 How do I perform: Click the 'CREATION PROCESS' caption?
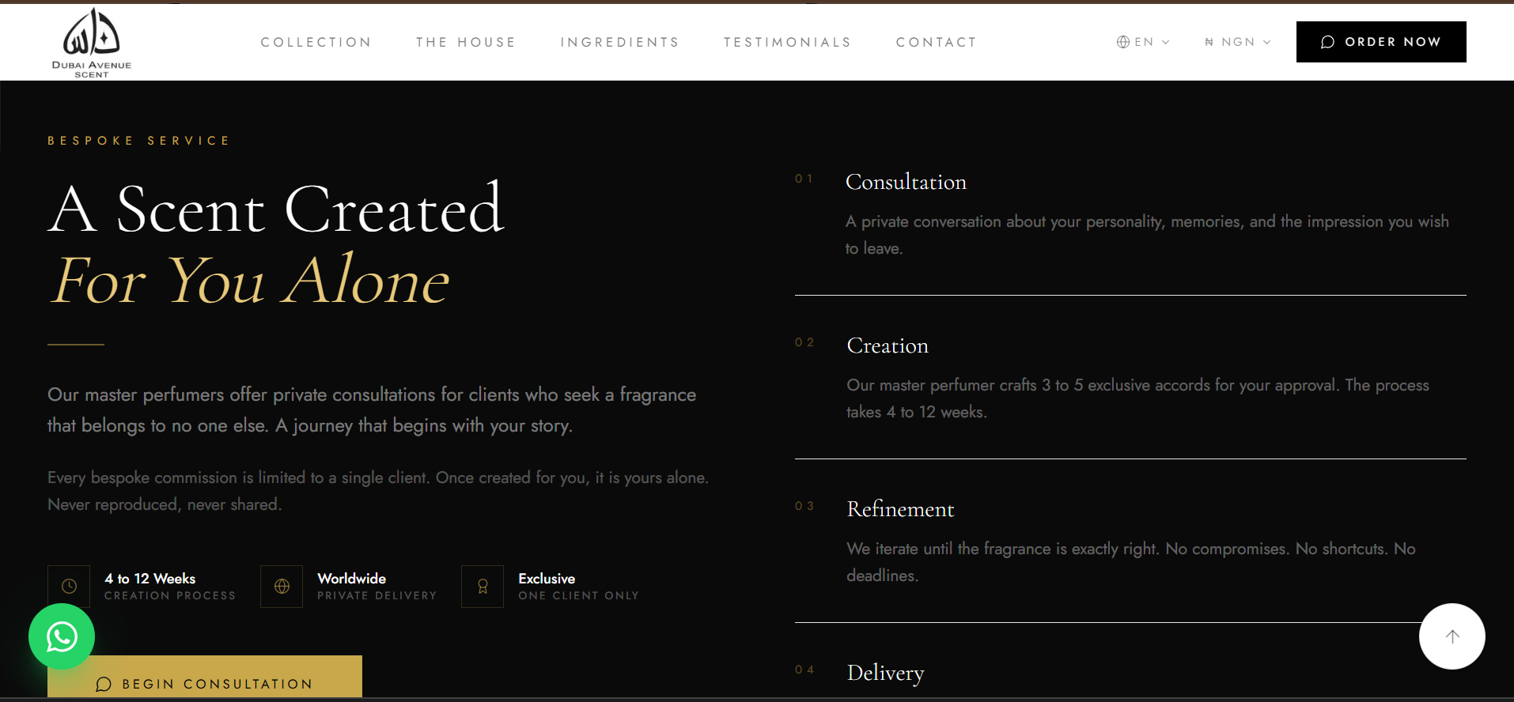pyautogui.click(x=170, y=595)
